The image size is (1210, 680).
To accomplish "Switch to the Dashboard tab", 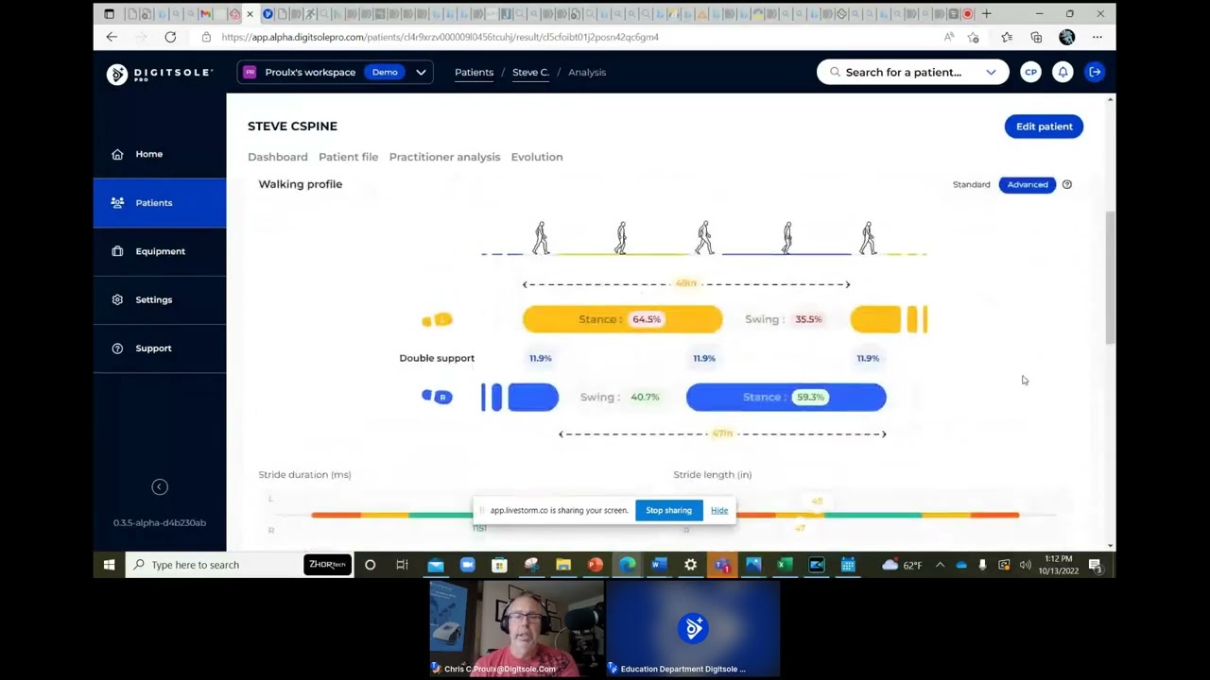I will coord(277,157).
